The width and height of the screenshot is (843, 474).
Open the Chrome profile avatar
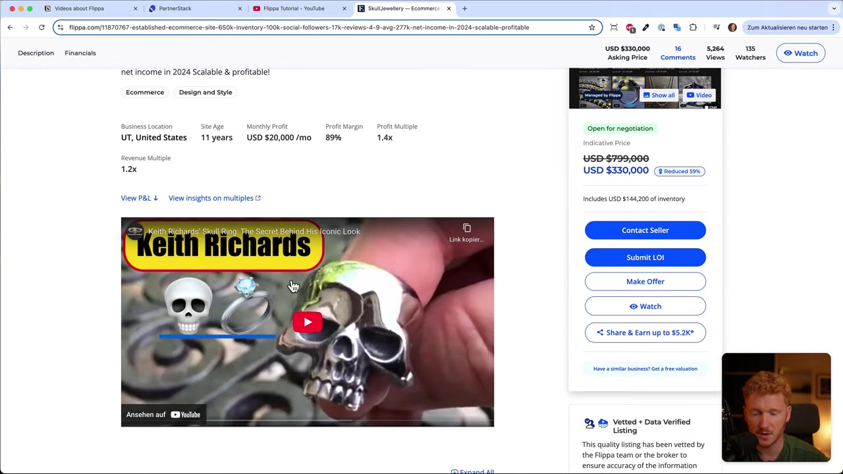pos(732,27)
